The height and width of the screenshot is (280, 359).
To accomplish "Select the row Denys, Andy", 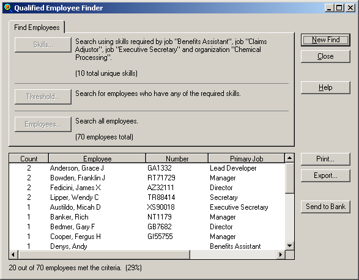I will pyautogui.click(x=147, y=246).
